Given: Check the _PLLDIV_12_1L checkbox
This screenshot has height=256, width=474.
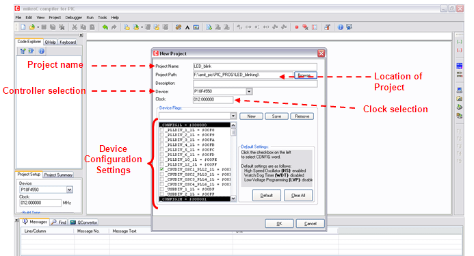Looking at the screenshot, I should (161, 164).
